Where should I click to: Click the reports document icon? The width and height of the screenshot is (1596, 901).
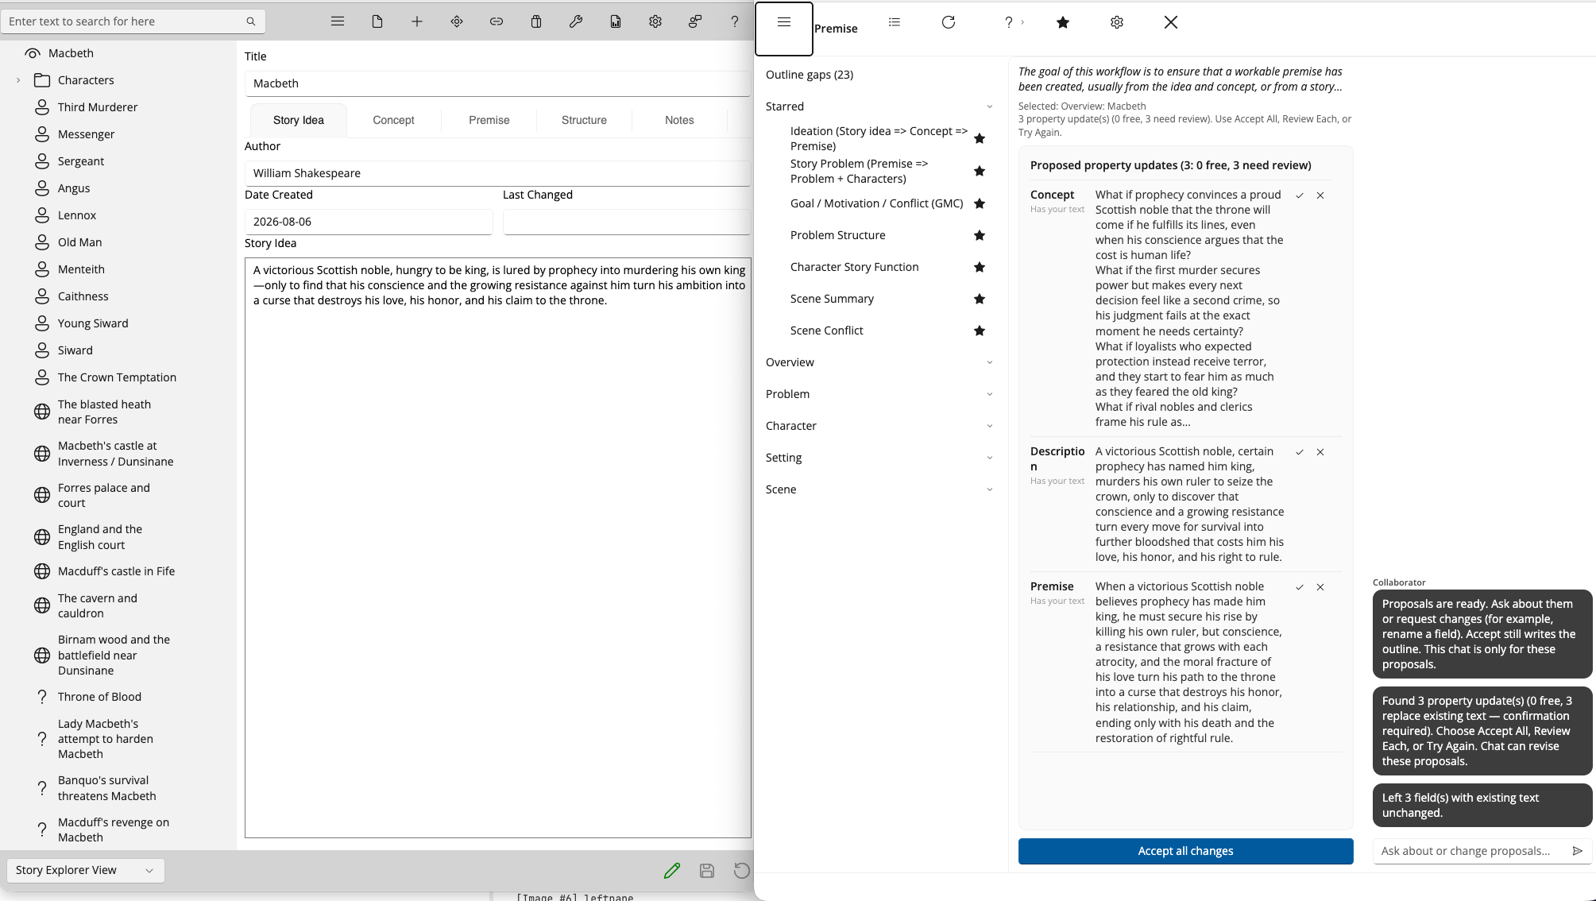click(616, 21)
